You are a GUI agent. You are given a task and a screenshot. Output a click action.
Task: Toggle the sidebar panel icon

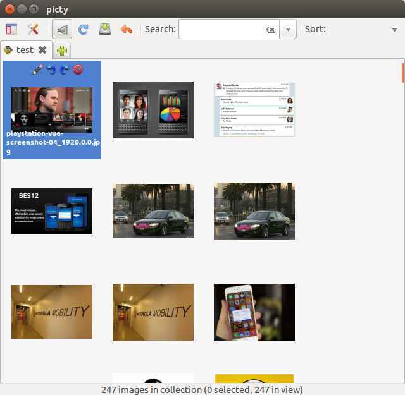point(11,29)
